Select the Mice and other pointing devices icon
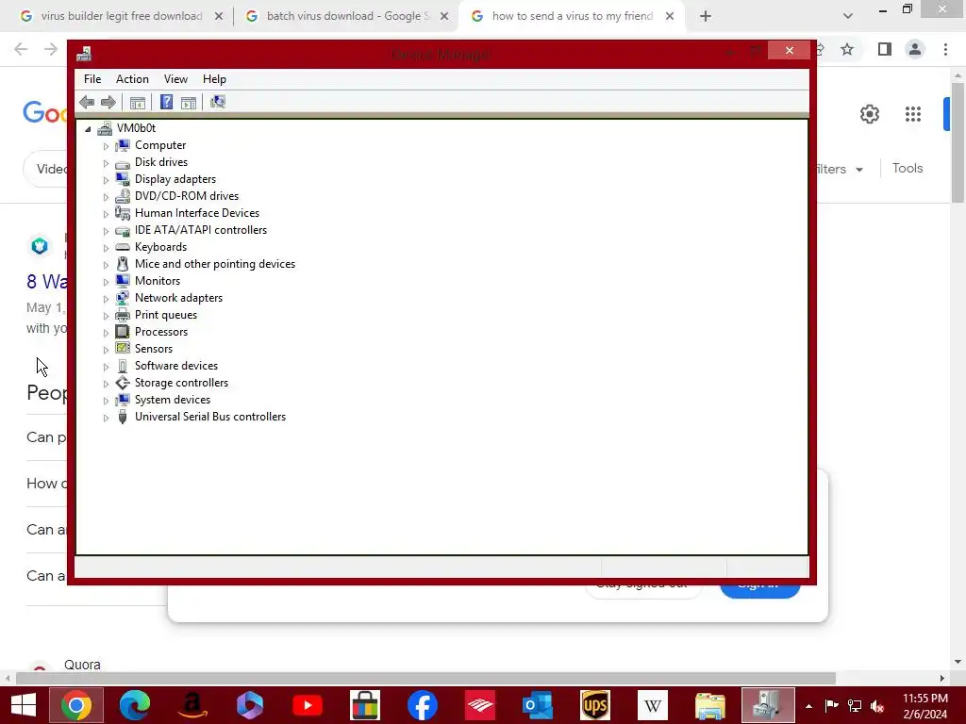 [x=123, y=264]
